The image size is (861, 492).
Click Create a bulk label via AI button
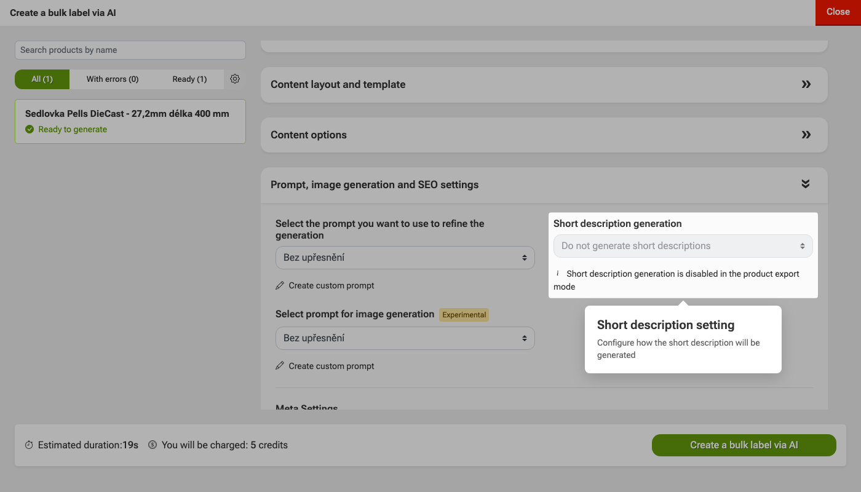click(x=744, y=445)
